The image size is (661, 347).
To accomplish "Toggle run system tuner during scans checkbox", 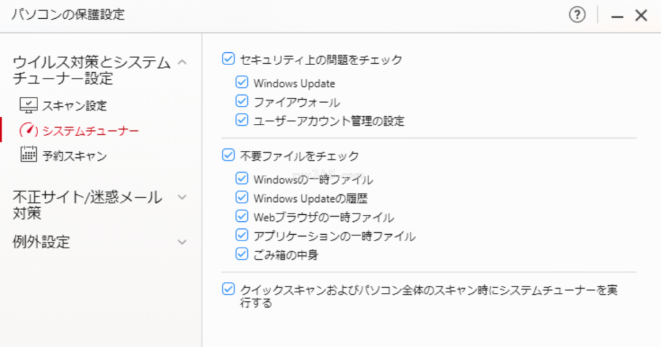I will pyautogui.click(x=228, y=289).
